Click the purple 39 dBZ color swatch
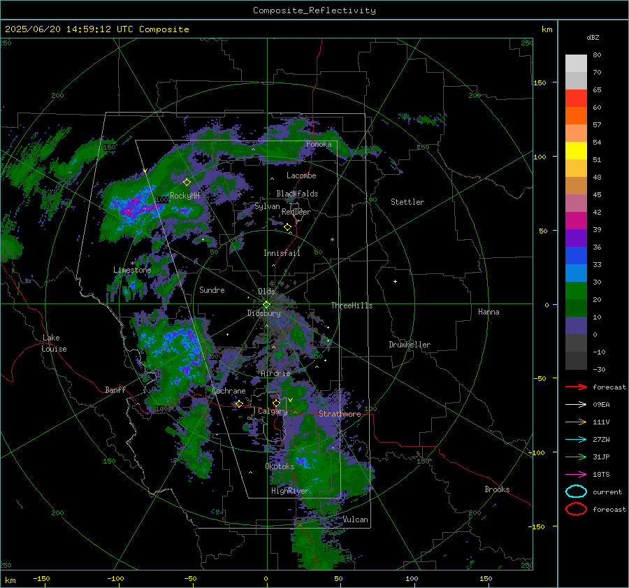629x588 pixels. 576,238
